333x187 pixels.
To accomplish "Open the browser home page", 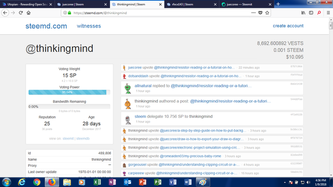I will click(x=29, y=12).
